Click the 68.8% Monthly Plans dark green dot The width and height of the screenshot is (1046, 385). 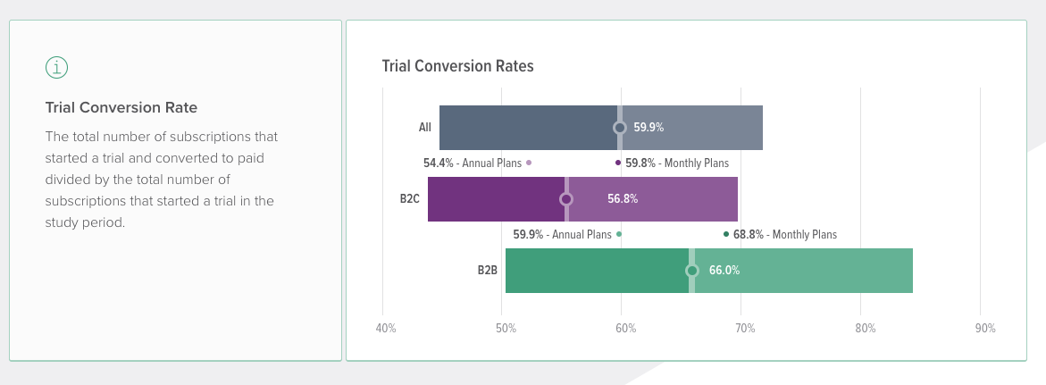pyautogui.click(x=726, y=234)
